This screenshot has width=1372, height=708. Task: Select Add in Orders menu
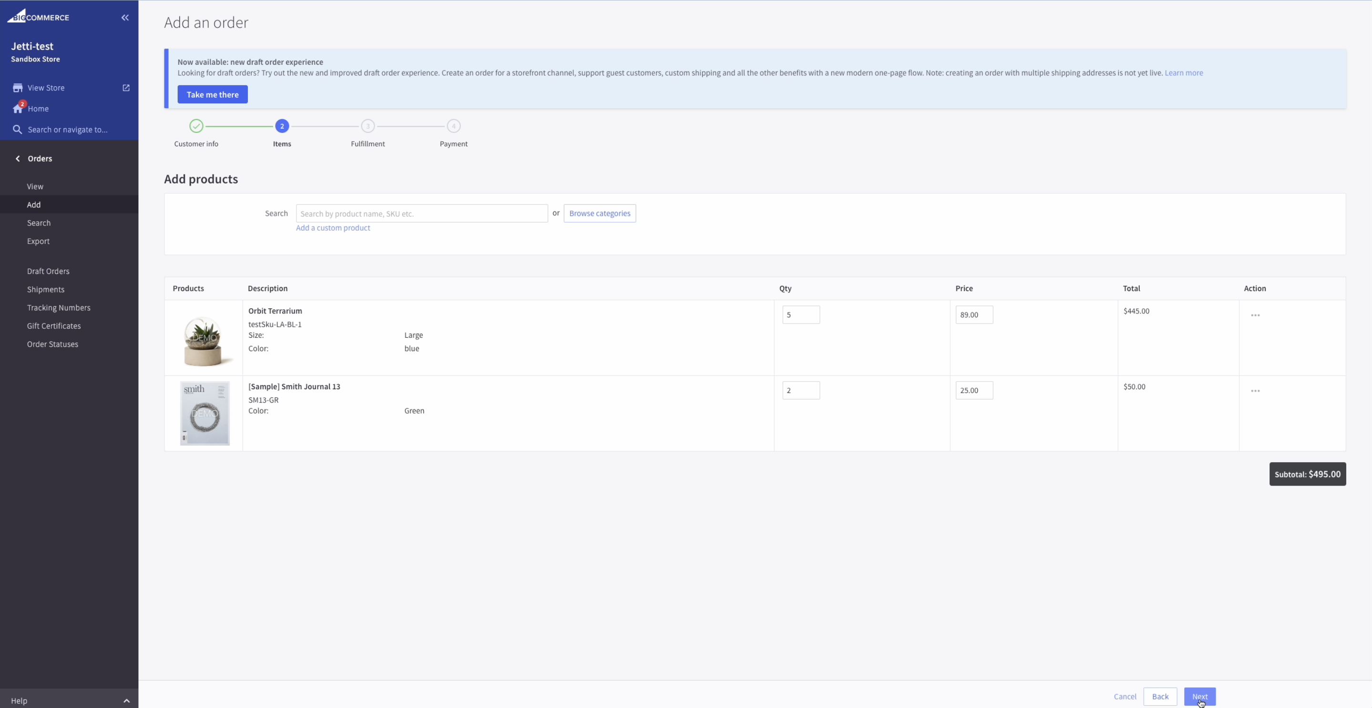[x=33, y=204]
